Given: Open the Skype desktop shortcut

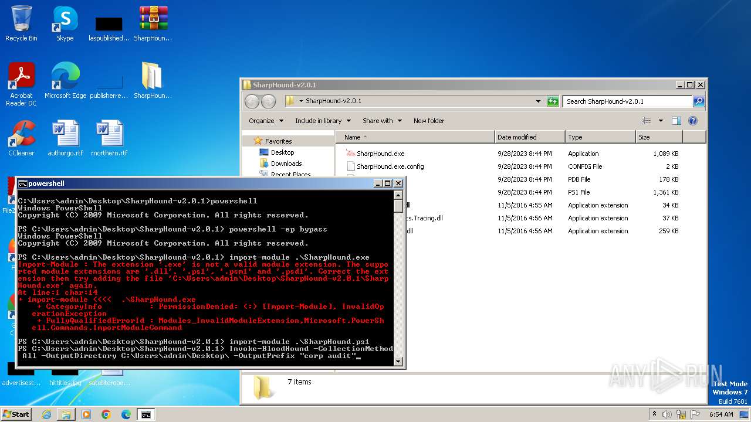Looking at the screenshot, I should click(65, 23).
